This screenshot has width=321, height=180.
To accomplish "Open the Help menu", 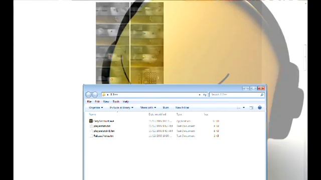I will pos(126,101).
